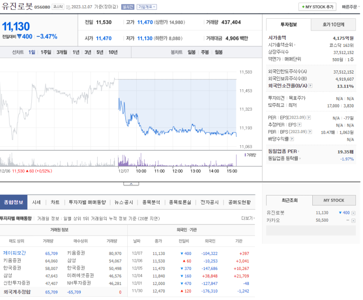
Task: Remove 카카오 from the recent list
Action: point(353,220)
